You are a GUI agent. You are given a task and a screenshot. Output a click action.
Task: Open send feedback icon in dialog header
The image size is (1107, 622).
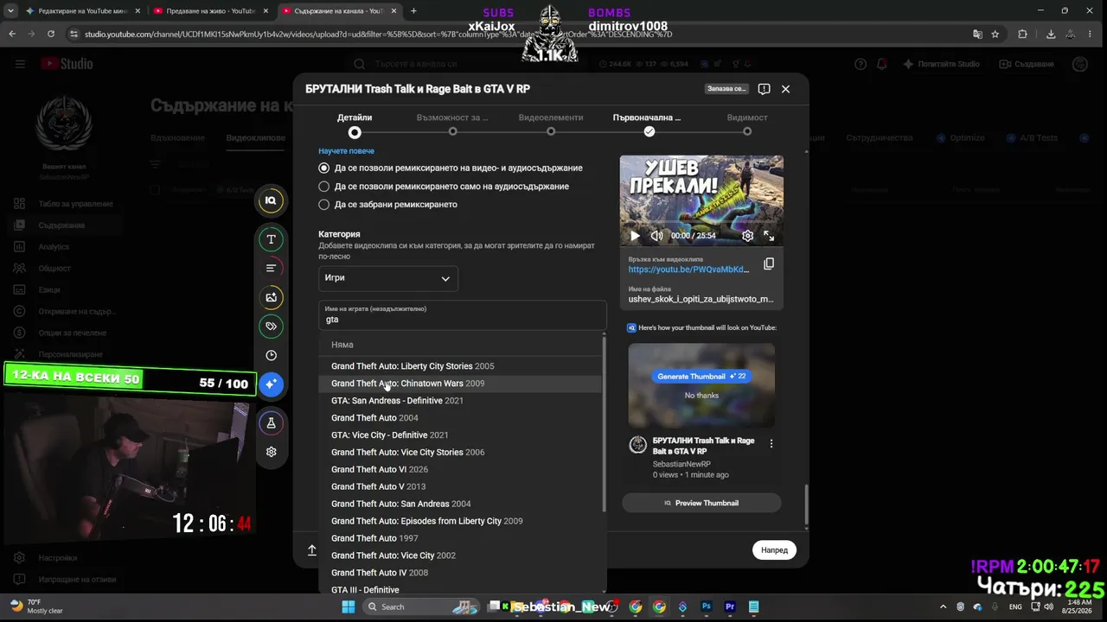point(764,89)
